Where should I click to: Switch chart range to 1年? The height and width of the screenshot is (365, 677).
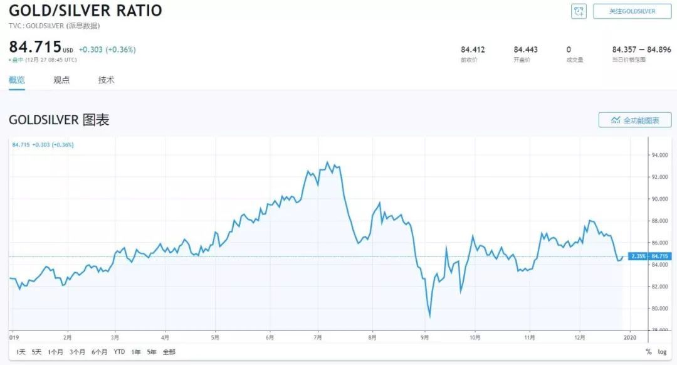point(135,352)
